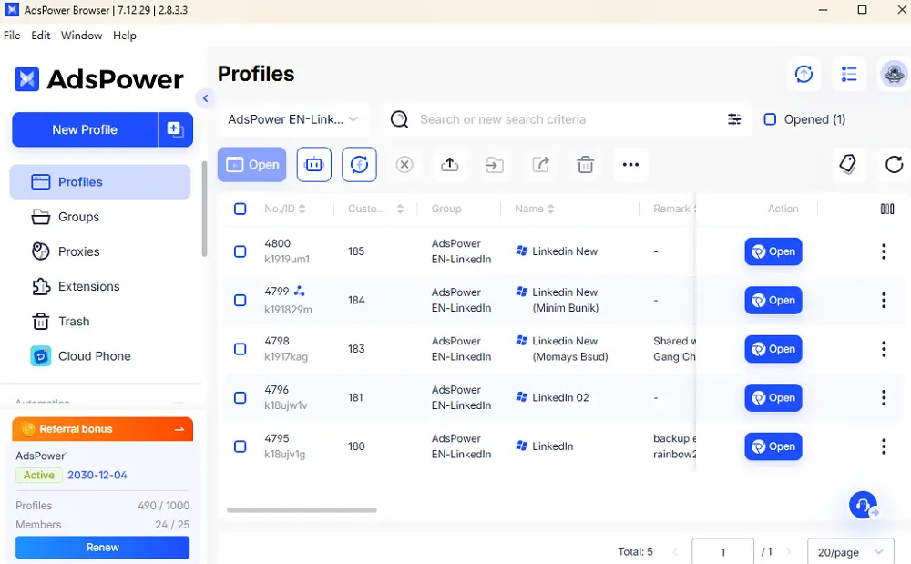Collapse the left sidebar with the chevron
911x564 pixels.
point(205,98)
